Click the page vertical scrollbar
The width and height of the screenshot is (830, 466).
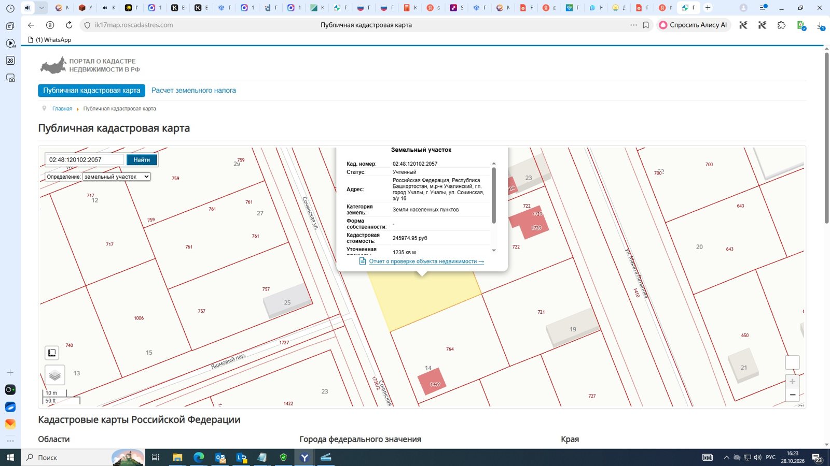(826, 138)
